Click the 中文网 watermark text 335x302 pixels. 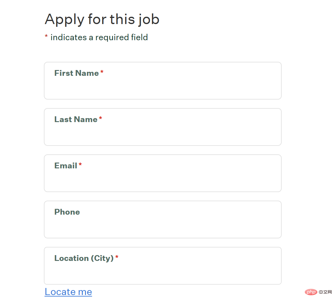pos(326,292)
